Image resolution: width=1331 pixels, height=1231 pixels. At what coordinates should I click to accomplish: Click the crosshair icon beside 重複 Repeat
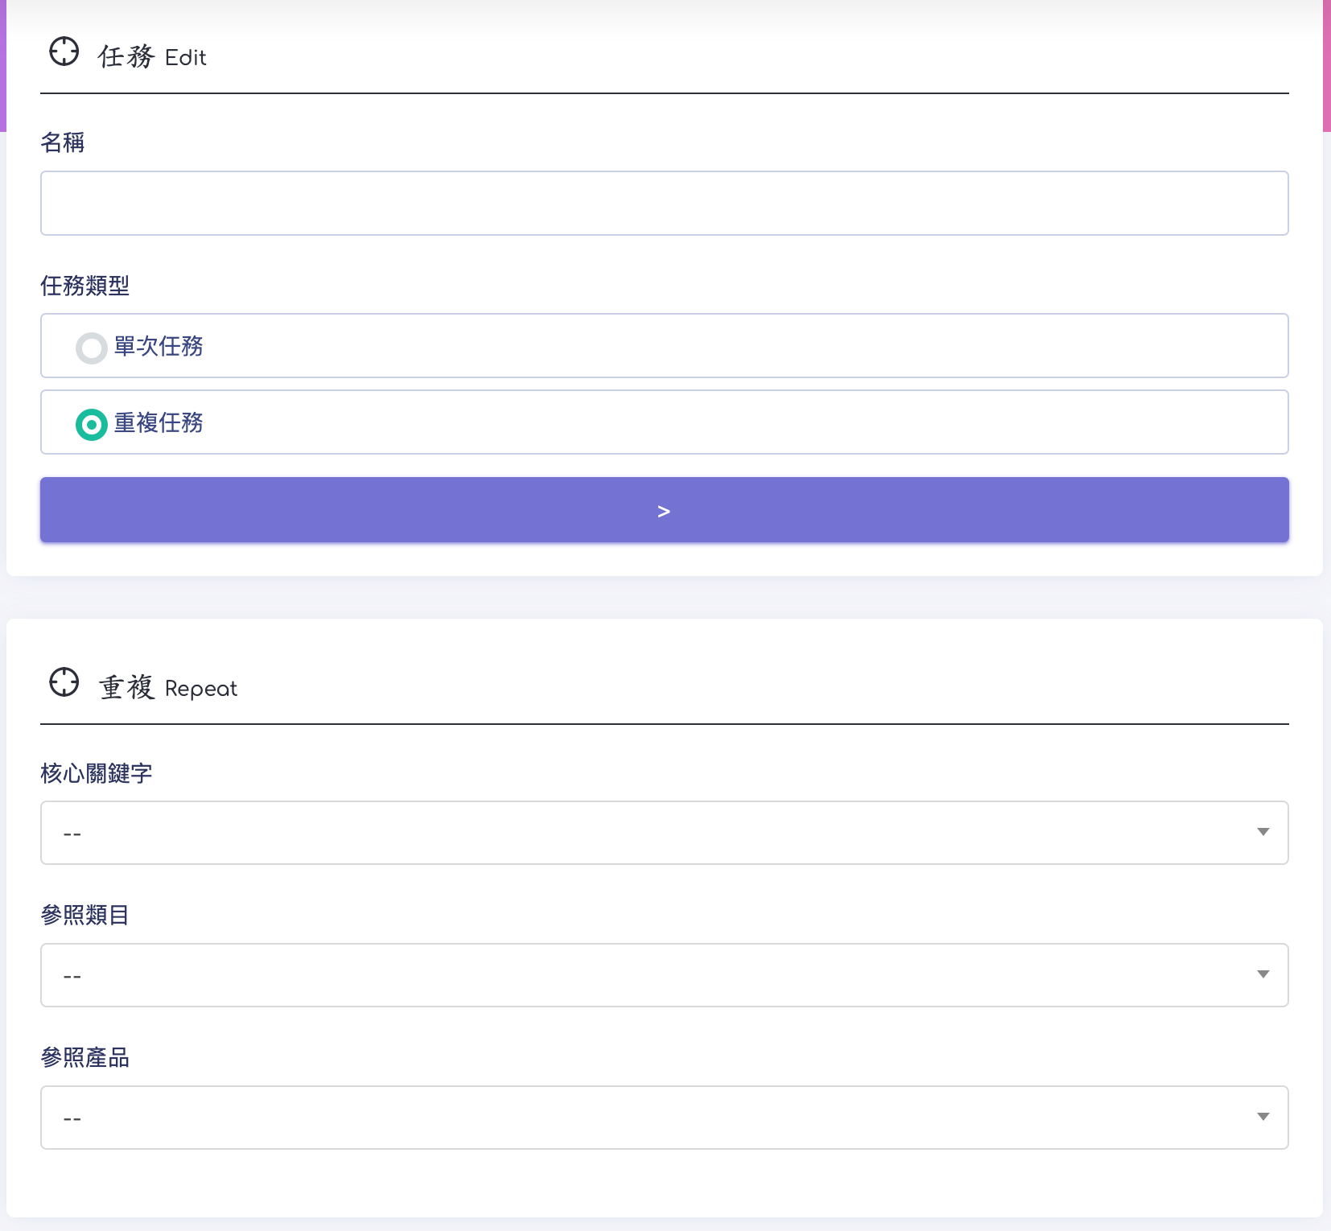pyautogui.click(x=64, y=682)
